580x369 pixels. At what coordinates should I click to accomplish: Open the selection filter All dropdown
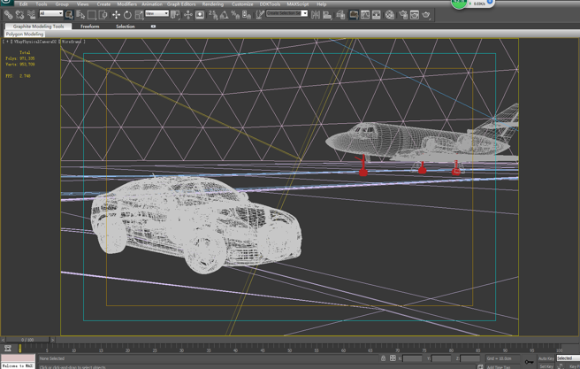(51, 13)
